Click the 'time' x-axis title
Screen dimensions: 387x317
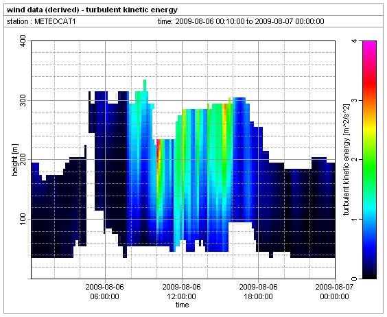(x=182, y=305)
